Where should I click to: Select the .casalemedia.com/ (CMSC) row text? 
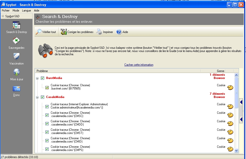[67, 116]
